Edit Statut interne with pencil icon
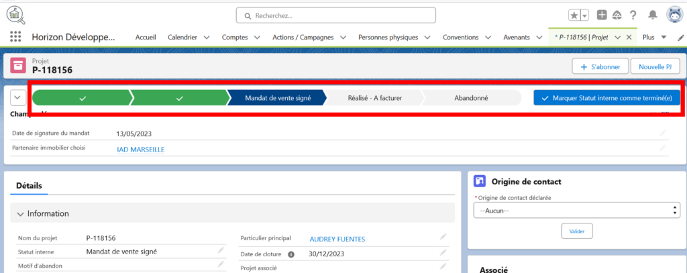 [x=220, y=251]
